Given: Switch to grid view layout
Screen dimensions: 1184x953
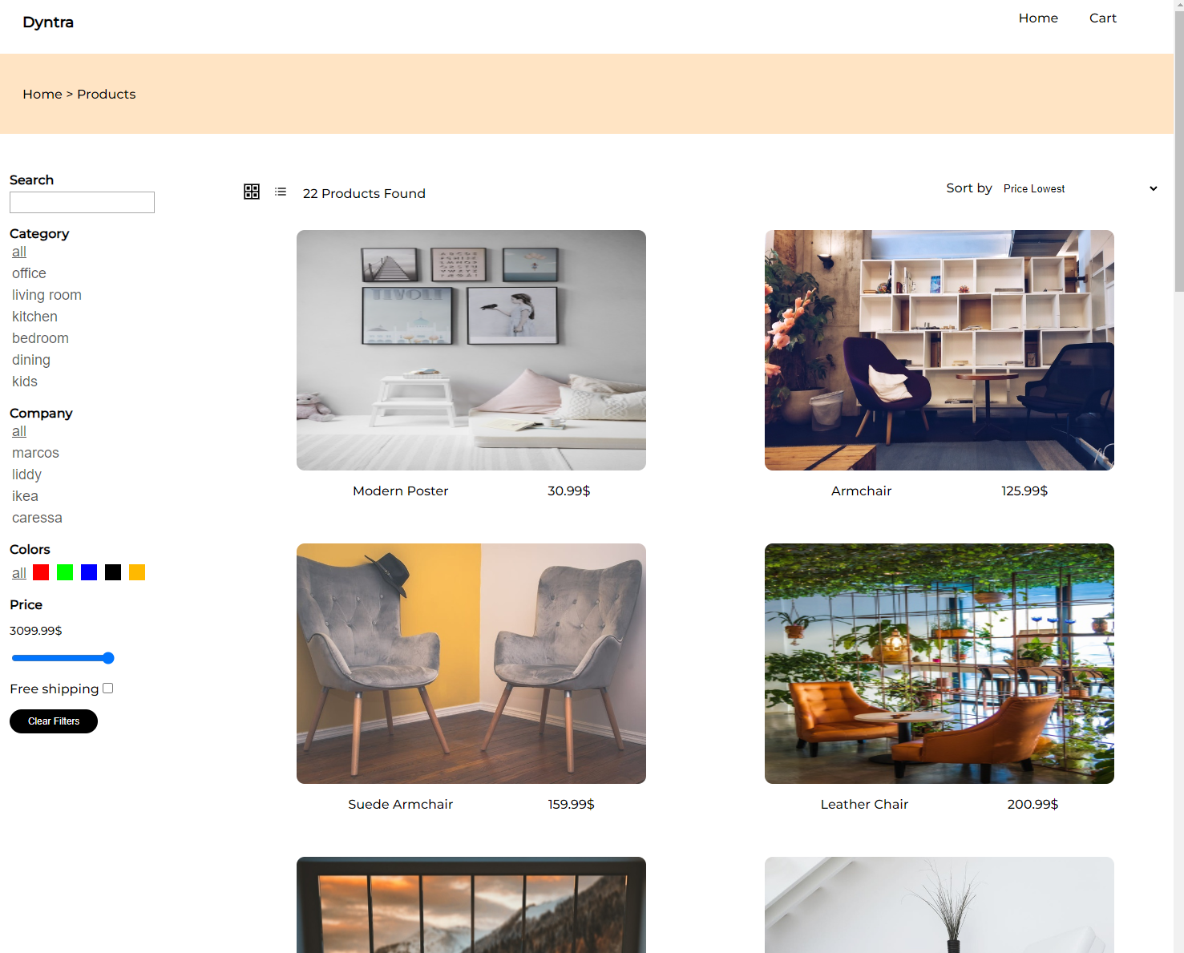Looking at the screenshot, I should (x=252, y=192).
